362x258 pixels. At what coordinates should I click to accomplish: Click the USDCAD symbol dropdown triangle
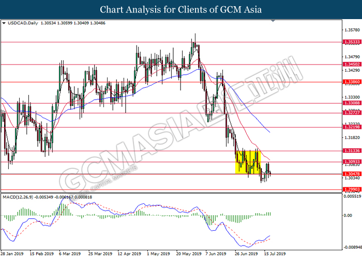coord(4,23)
